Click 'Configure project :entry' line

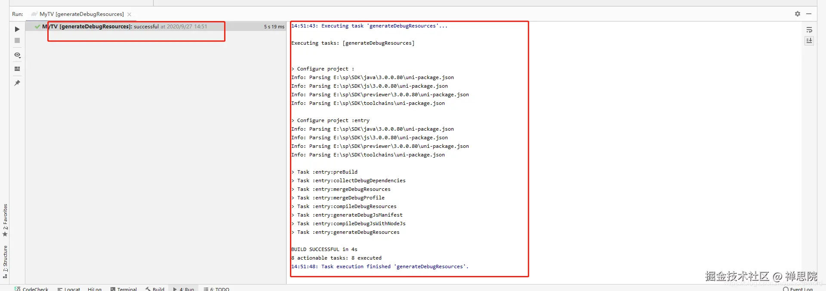pyautogui.click(x=330, y=120)
